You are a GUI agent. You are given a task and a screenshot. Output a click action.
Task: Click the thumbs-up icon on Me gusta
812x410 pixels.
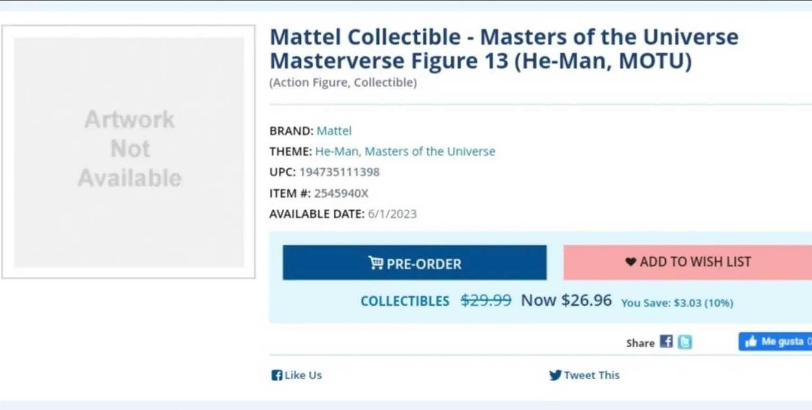pos(751,342)
